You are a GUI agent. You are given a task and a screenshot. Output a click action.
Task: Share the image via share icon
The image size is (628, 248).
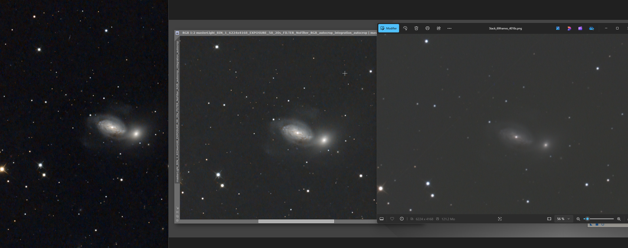coord(439,28)
